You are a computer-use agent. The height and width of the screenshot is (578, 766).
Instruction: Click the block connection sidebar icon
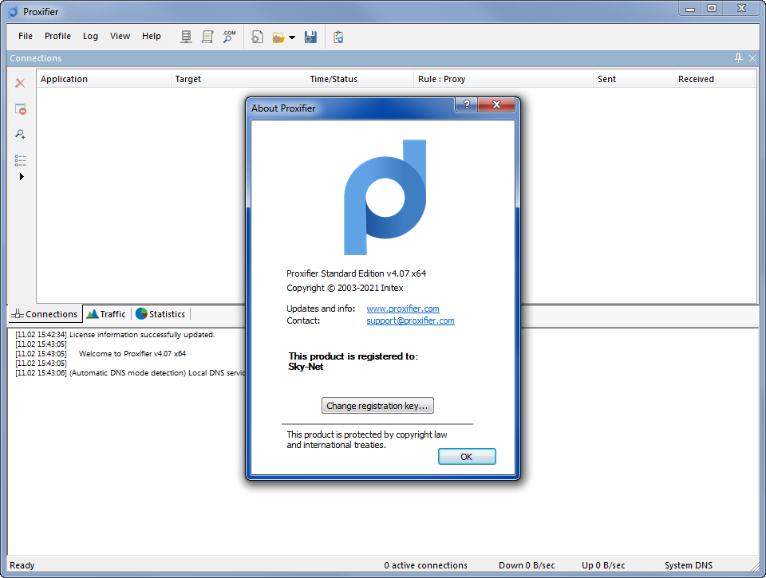click(21, 109)
